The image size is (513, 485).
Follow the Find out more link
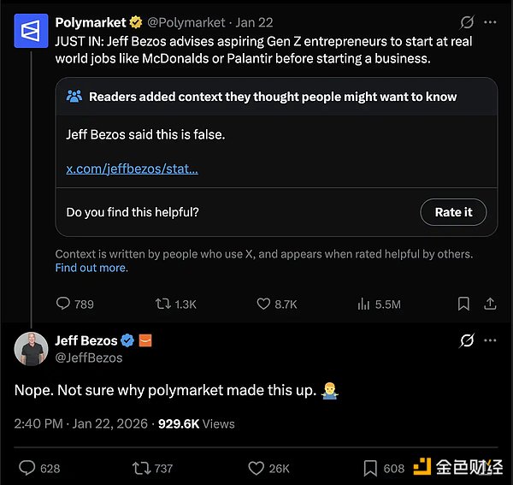click(91, 268)
